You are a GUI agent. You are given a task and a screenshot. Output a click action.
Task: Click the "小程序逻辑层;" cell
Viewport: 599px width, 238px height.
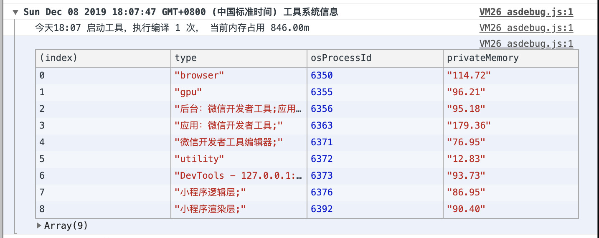point(239,192)
